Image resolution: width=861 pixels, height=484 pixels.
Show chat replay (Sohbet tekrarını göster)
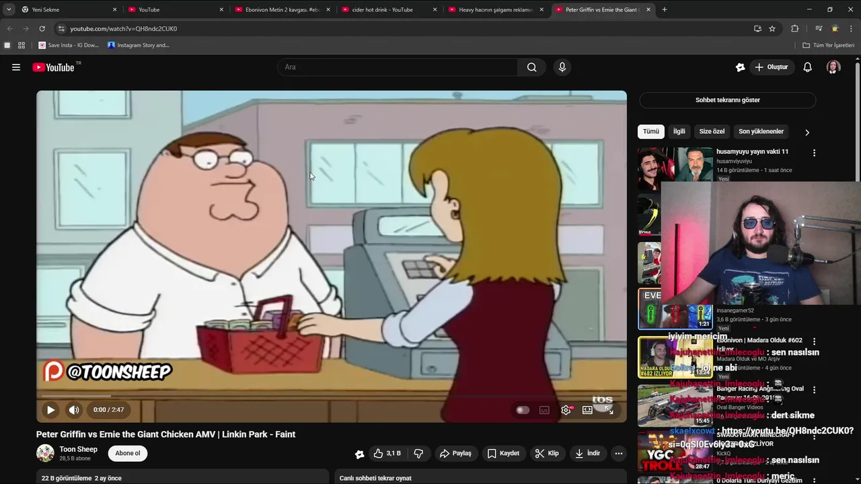728,100
